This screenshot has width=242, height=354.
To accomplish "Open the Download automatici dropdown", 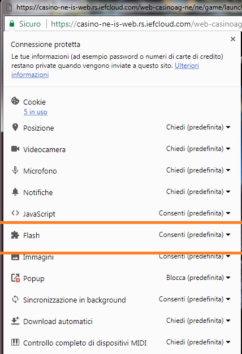I will (x=198, y=321).
